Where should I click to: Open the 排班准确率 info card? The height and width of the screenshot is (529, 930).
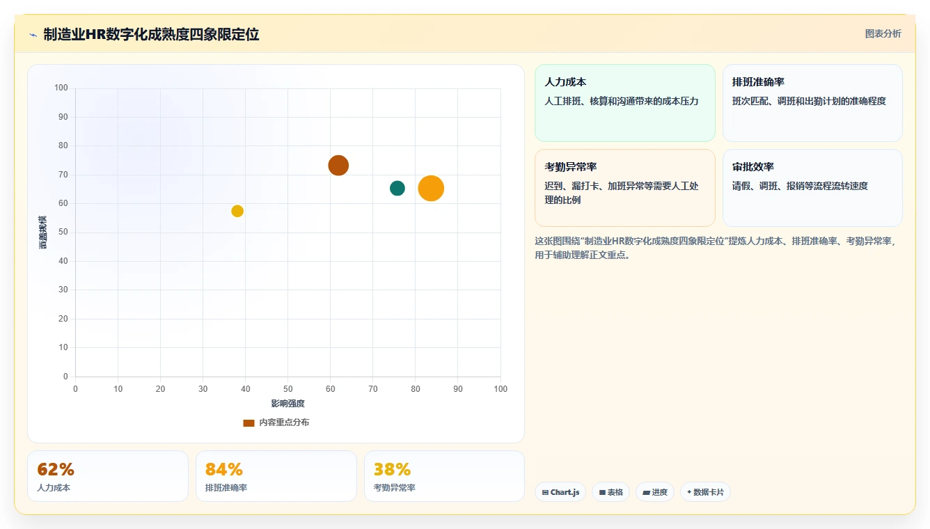pos(812,103)
